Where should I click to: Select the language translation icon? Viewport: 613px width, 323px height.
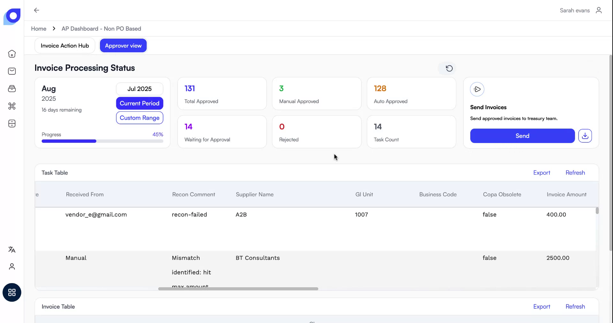point(12,250)
